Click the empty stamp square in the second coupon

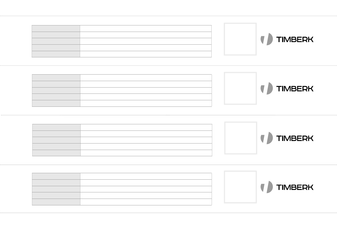coord(240,88)
